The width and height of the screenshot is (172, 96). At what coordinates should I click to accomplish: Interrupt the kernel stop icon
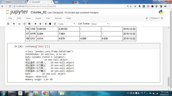(50, 24)
